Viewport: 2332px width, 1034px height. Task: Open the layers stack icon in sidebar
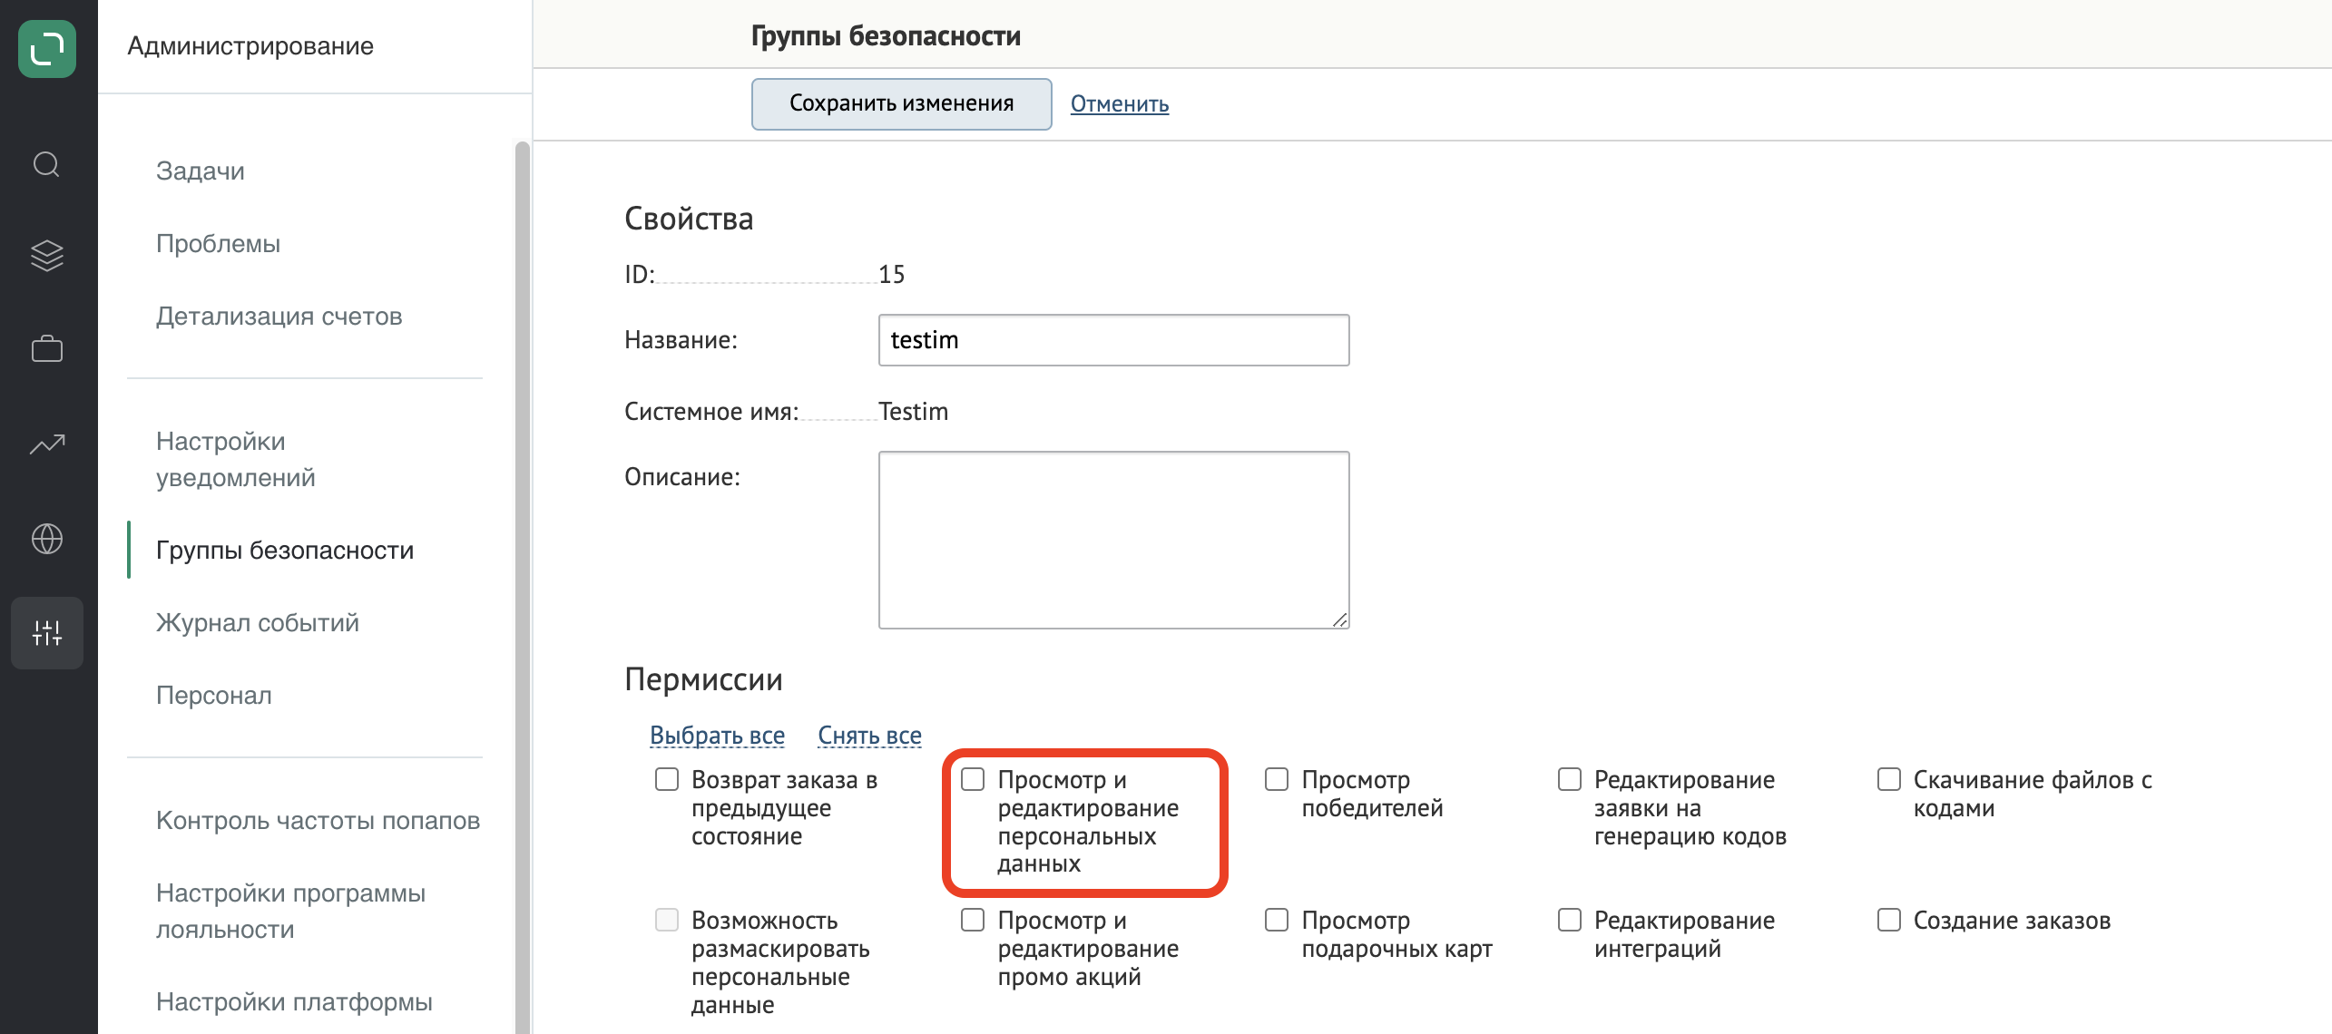tap(47, 256)
